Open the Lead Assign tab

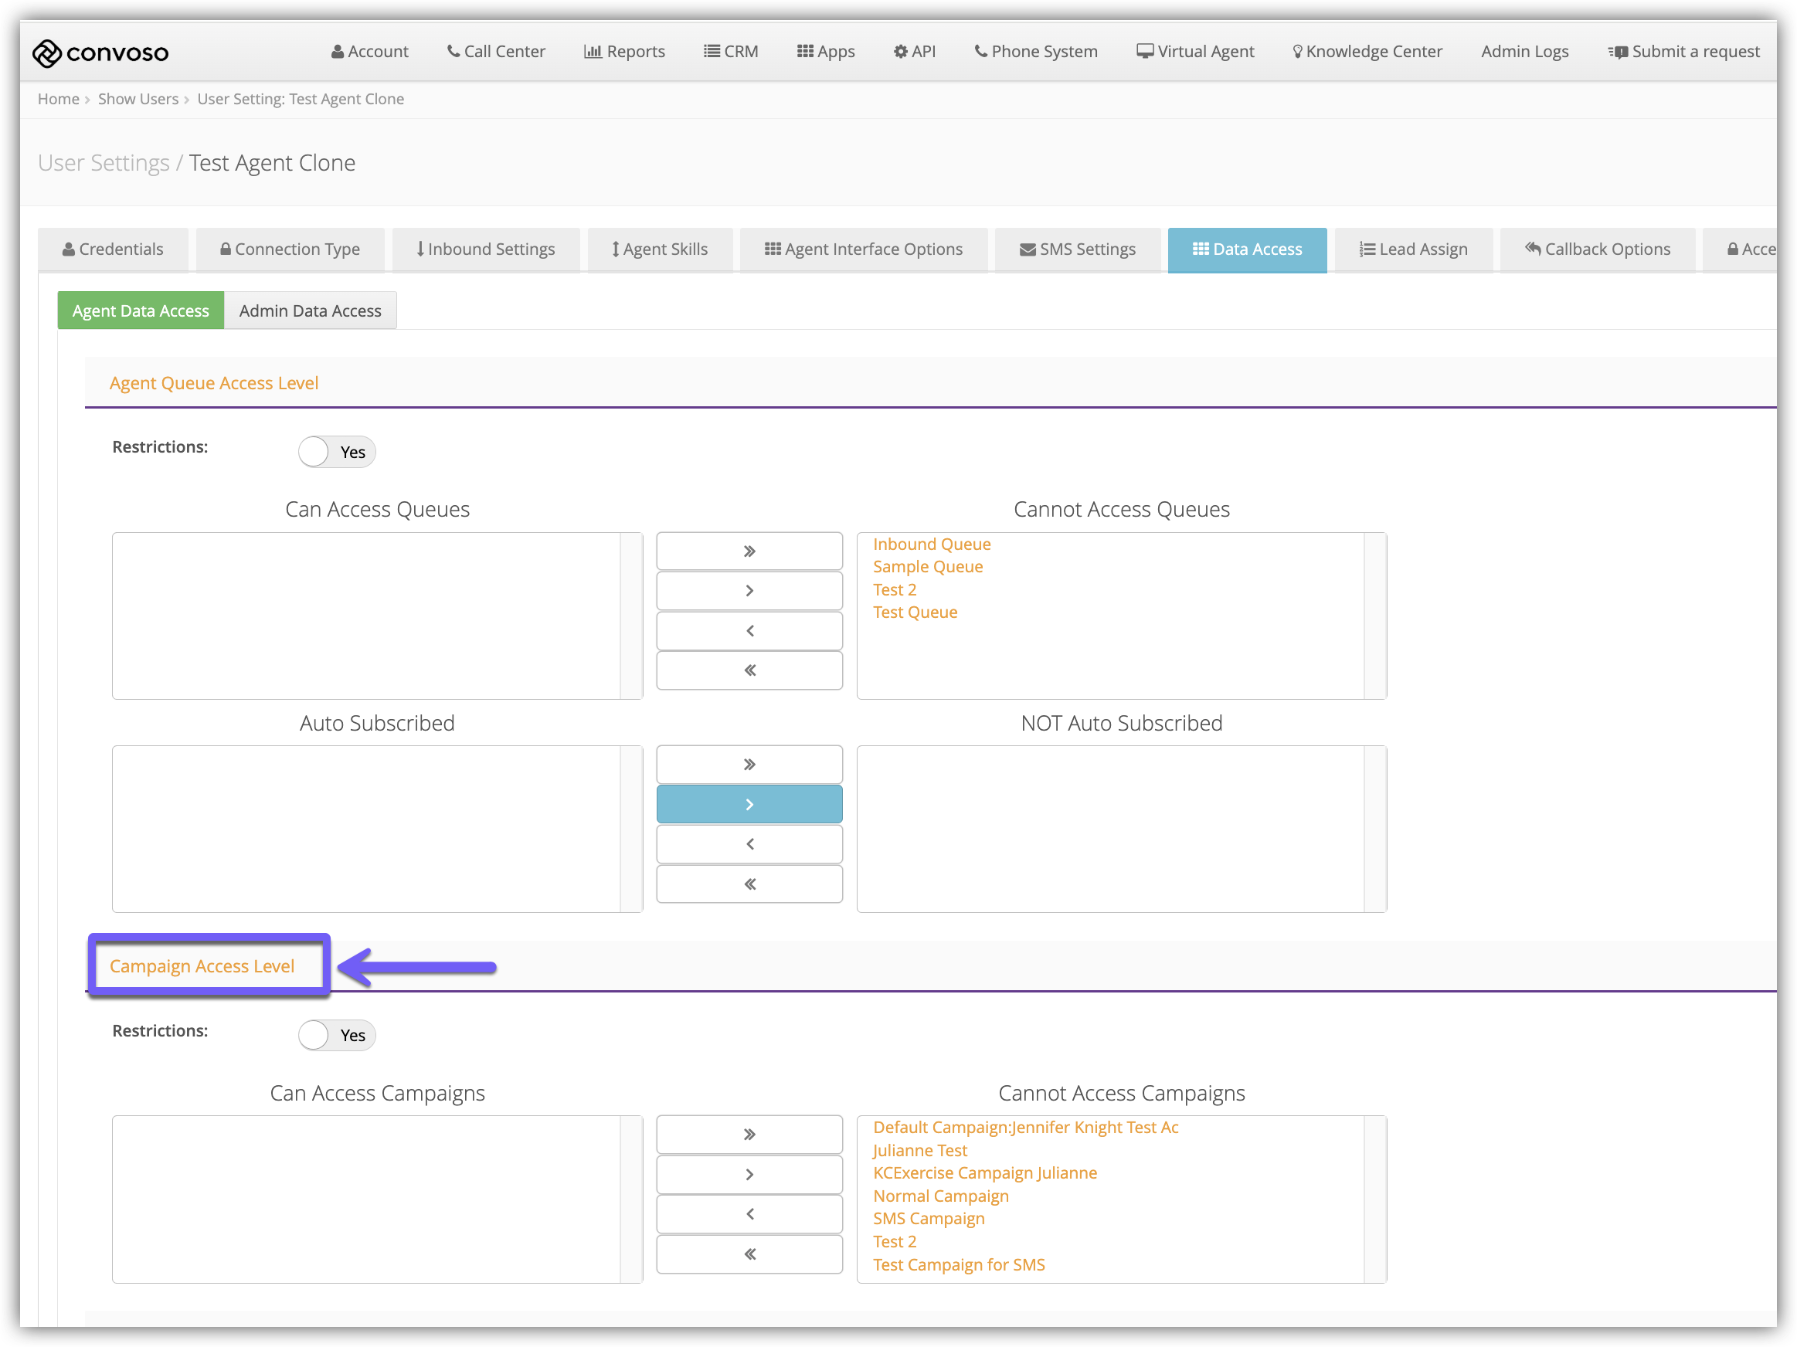(x=1413, y=249)
